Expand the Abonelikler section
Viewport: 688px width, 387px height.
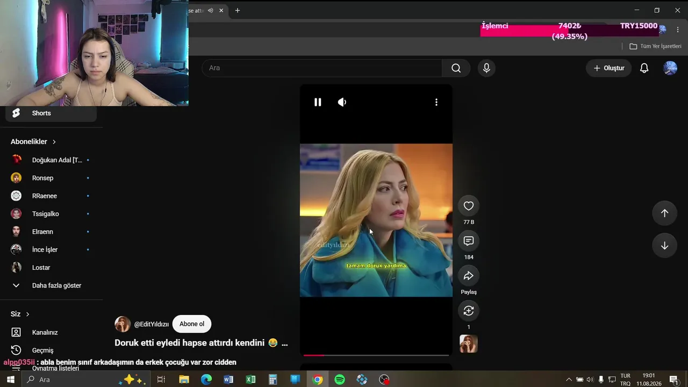click(33, 141)
